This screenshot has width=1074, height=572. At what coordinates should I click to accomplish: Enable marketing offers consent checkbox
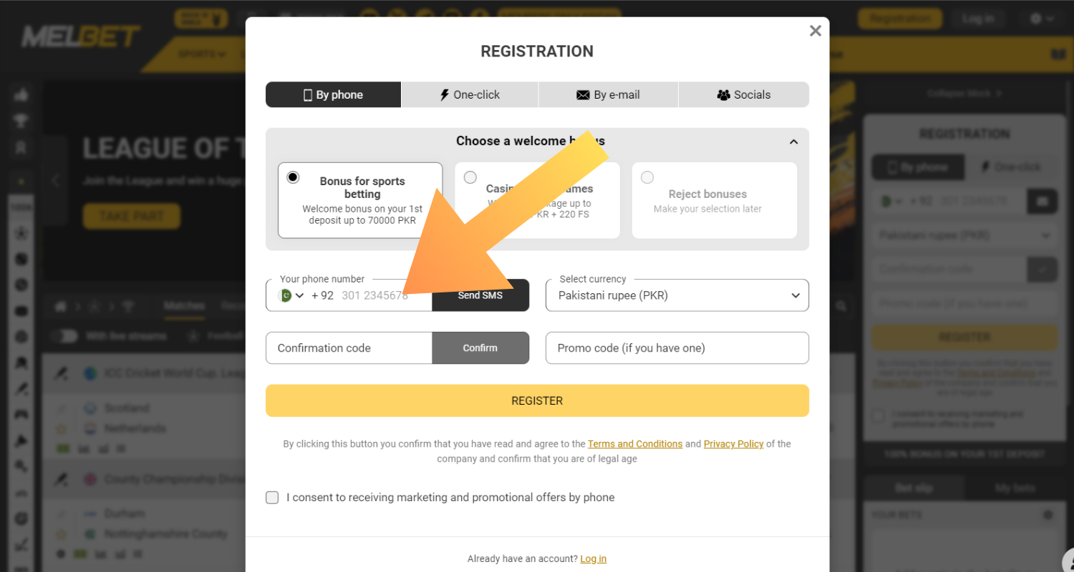pos(272,498)
